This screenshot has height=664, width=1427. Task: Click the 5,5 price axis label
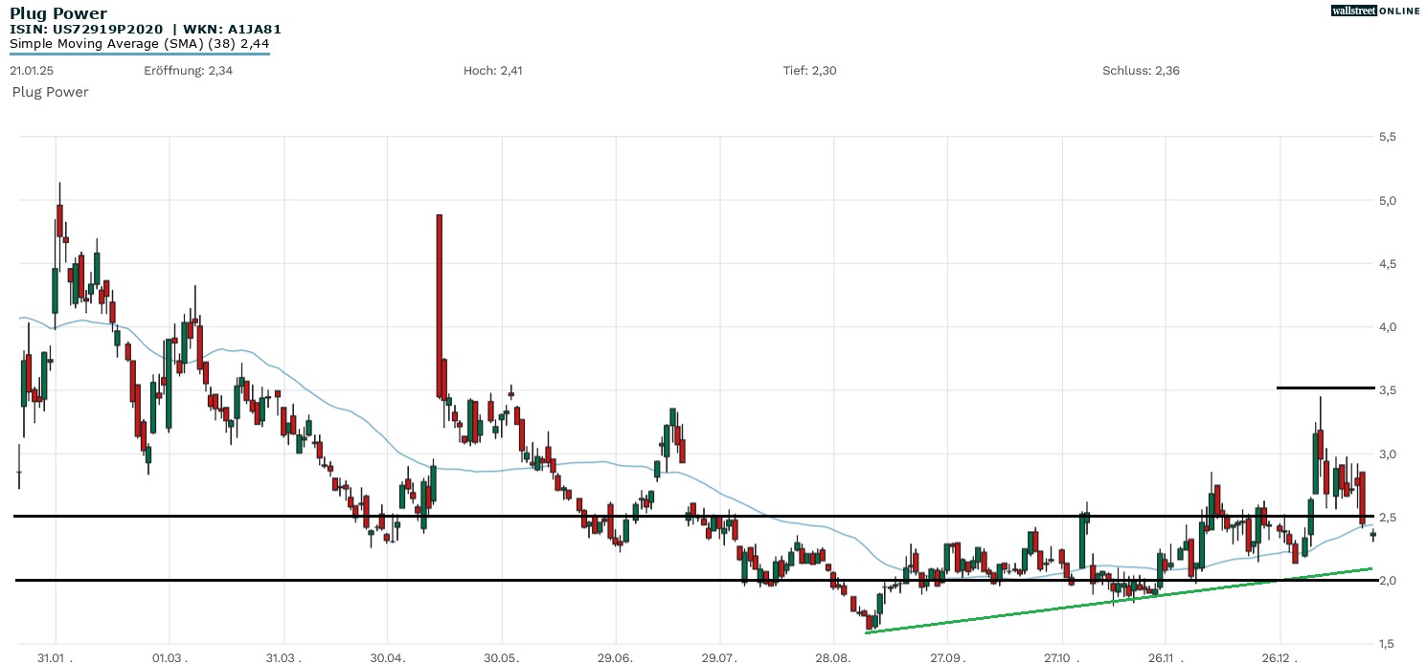click(1387, 137)
